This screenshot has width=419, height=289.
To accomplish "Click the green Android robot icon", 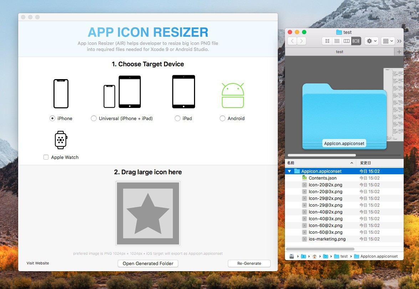I will pos(233,96).
